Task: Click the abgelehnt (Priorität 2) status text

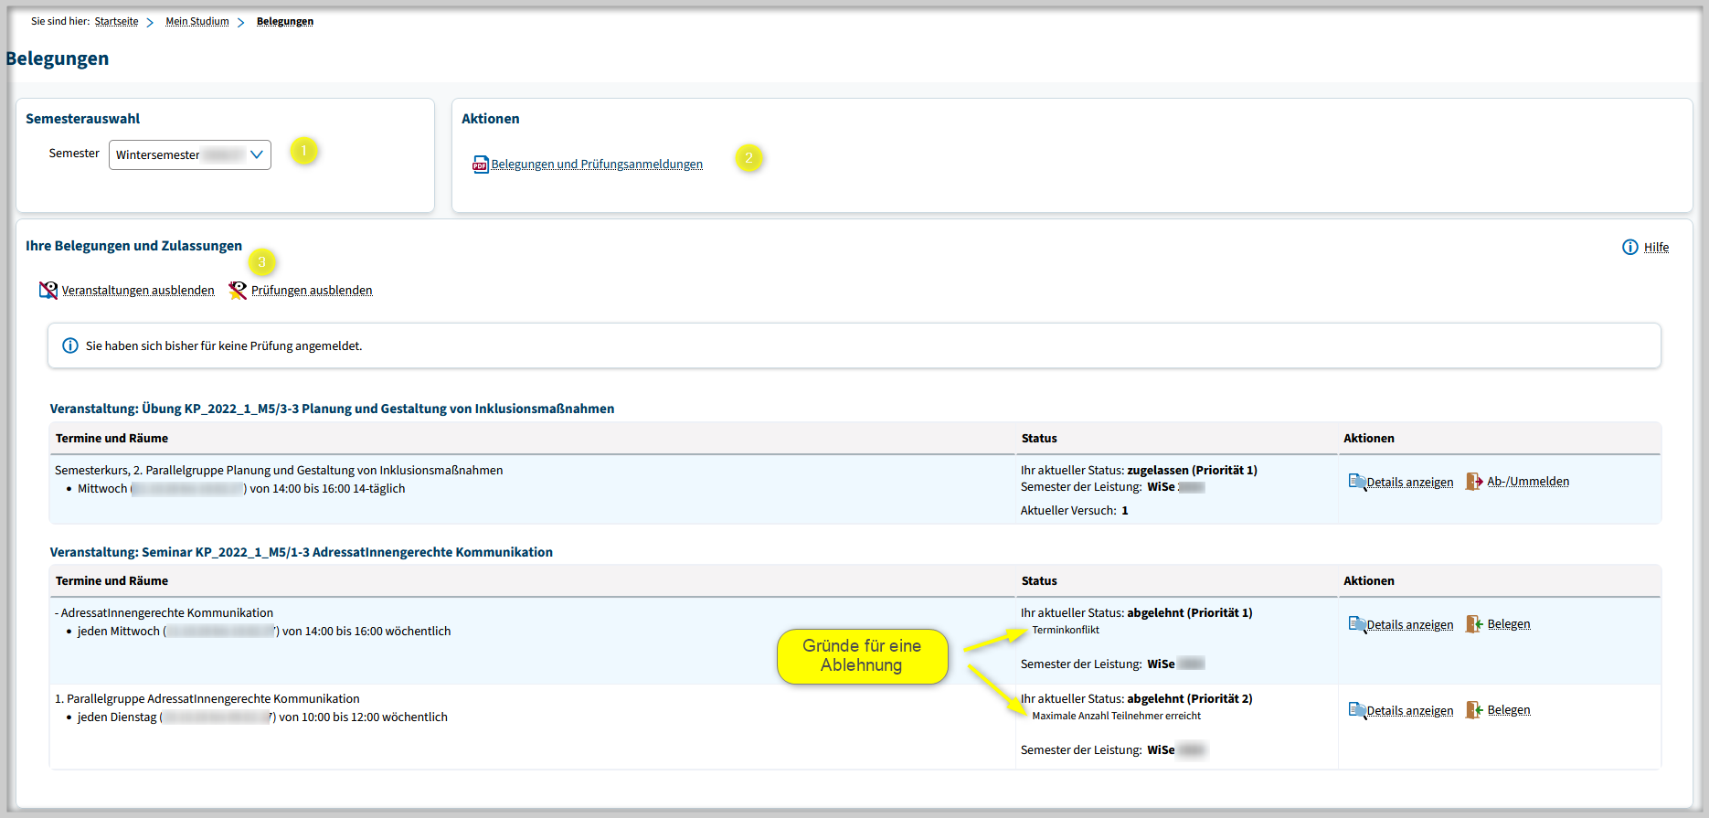Action: (x=1190, y=698)
